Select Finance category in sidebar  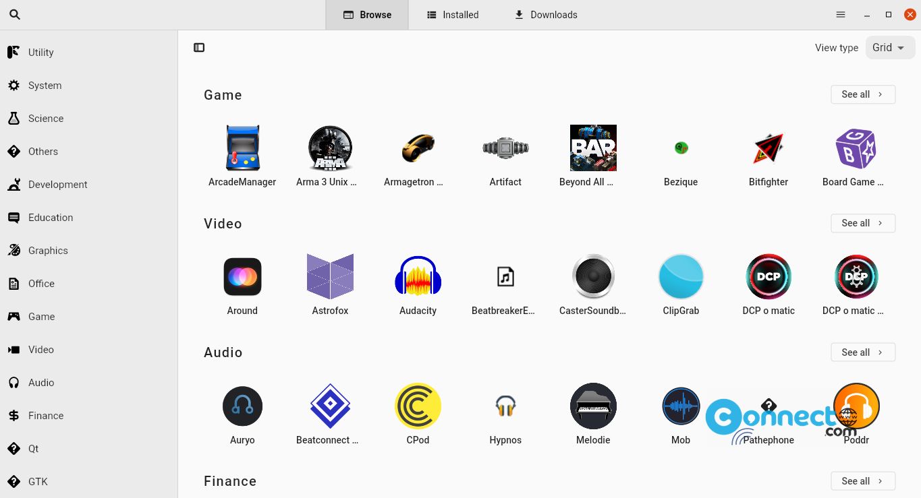point(88,416)
